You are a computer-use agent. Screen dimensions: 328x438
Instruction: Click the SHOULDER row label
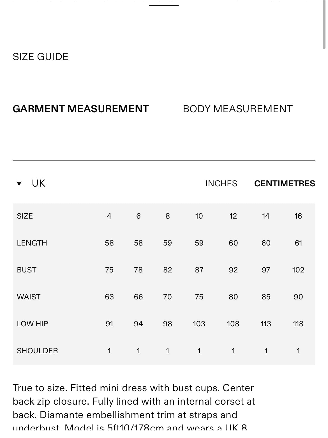pos(37,351)
